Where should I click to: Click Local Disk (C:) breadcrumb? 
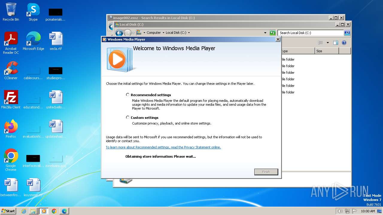click(x=176, y=33)
